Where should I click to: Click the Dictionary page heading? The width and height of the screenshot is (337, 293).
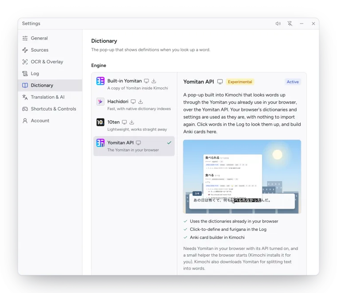pos(104,41)
